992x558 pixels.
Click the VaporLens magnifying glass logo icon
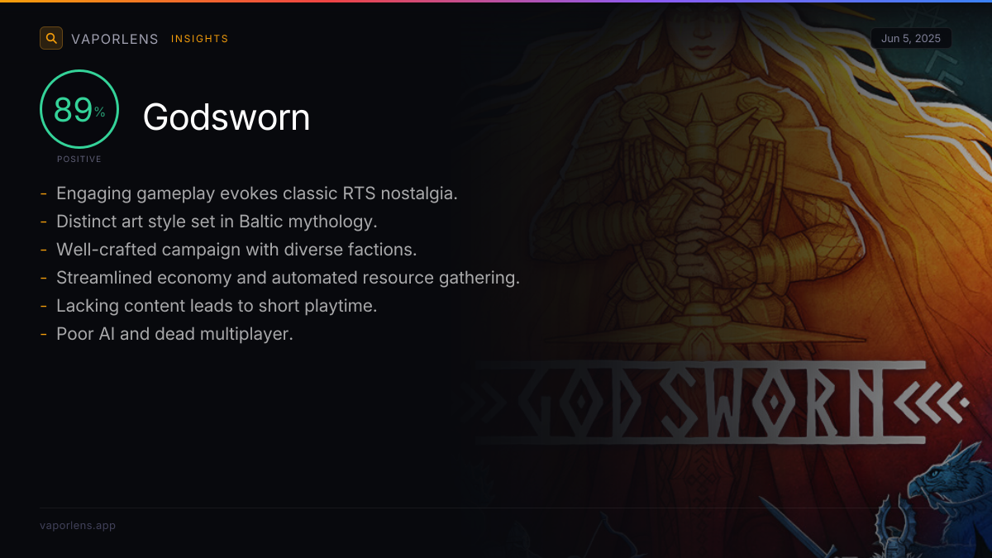click(x=51, y=38)
